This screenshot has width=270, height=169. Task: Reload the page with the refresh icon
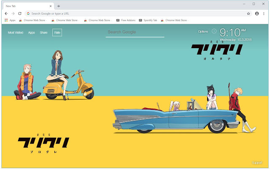(x=20, y=14)
